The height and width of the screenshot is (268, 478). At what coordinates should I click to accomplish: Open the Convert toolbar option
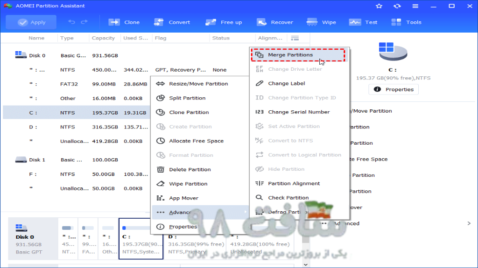(172, 22)
